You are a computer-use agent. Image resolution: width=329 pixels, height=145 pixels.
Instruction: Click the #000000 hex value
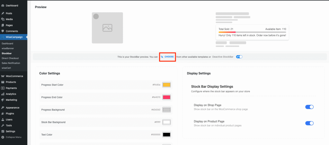pyautogui.click(x=156, y=135)
